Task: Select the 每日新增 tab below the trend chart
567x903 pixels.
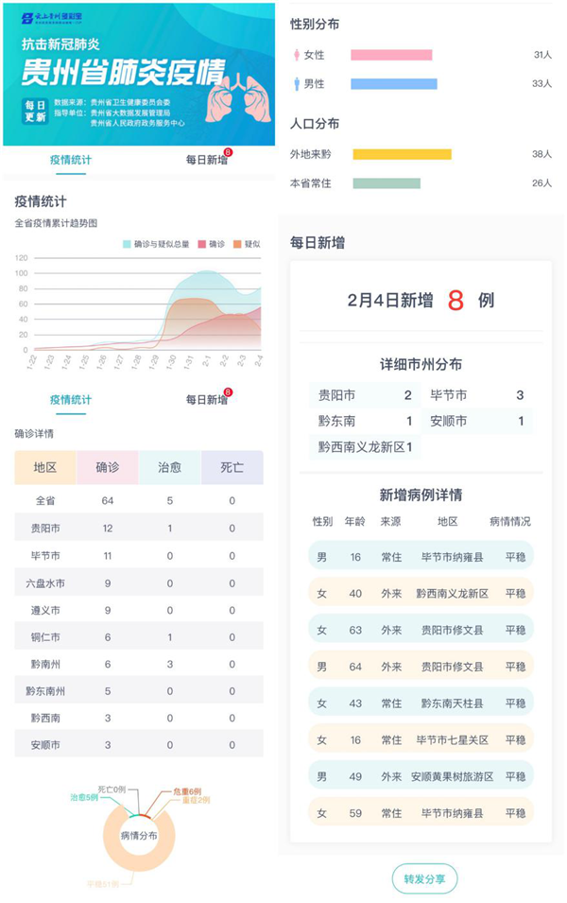Action: pos(207,400)
